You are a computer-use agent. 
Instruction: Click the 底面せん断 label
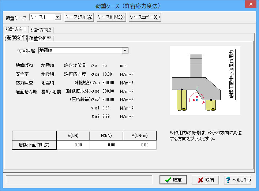[x=26, y=91]
